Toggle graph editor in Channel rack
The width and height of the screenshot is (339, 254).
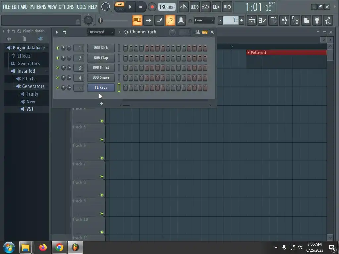coord(197,32)
